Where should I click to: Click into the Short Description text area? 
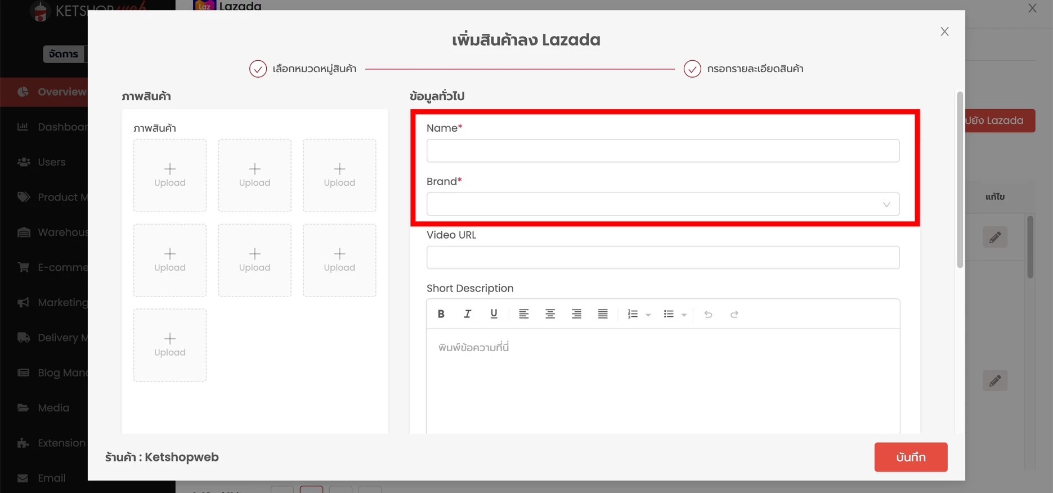pos(662,381)
